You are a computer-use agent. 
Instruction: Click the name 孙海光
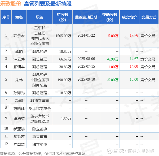(19, 93)
